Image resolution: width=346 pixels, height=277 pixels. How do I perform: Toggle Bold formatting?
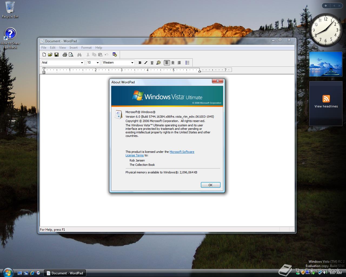click(140, 62)
